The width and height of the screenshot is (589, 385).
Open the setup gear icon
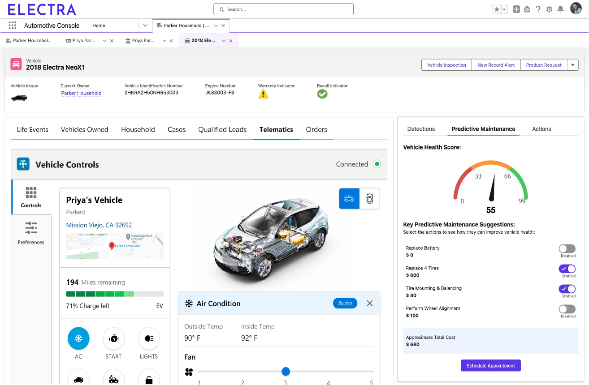[x=549, y=9]
